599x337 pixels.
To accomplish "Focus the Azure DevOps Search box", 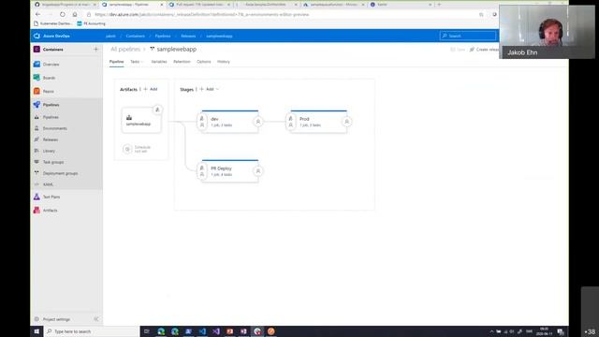I will (x=468, y=36).
